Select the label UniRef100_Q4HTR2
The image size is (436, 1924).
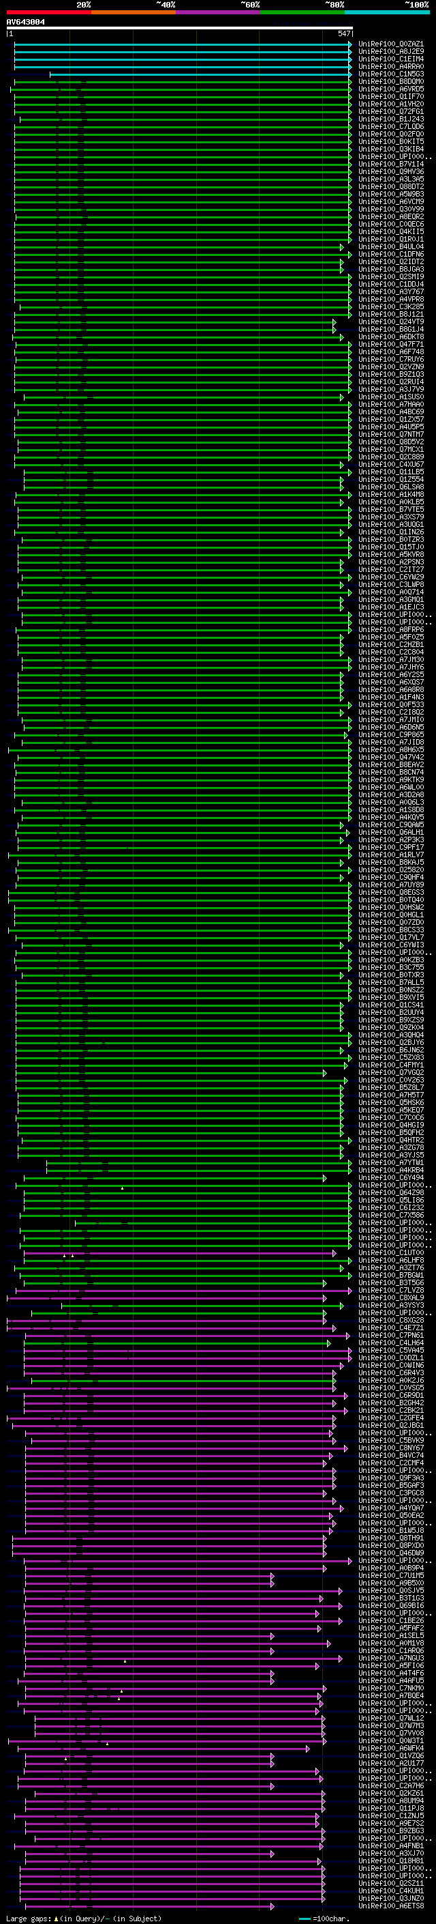tap(390, 1140)
